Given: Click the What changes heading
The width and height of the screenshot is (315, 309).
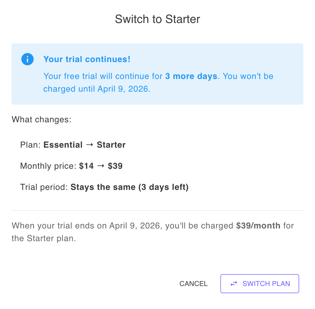Looking at the screenshot, I should [x=41, y=119].
